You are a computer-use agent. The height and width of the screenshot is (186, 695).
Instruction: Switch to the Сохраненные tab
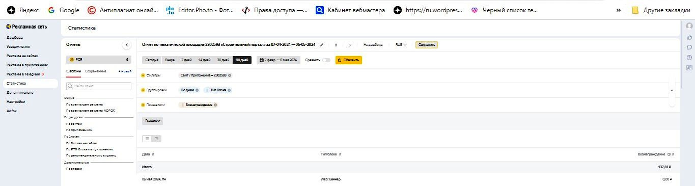[x=96, y=71]
